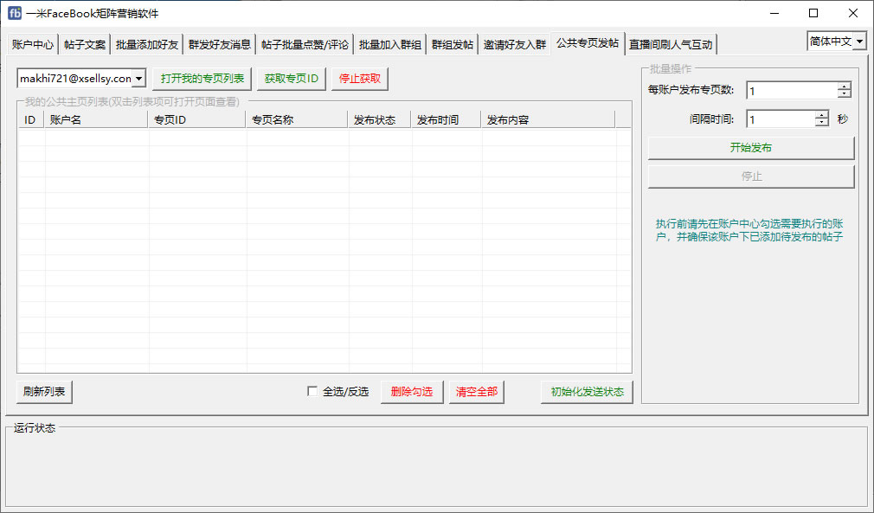The width and height of the screenshot is (874, 513).
Task: Increase 间隔时间 with up arrow
Action: pos(821,115)
